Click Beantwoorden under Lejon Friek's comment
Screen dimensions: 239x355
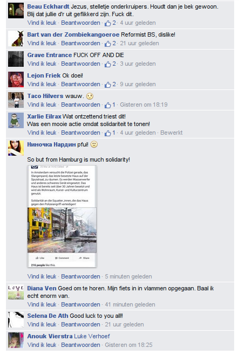click(80, 84)
